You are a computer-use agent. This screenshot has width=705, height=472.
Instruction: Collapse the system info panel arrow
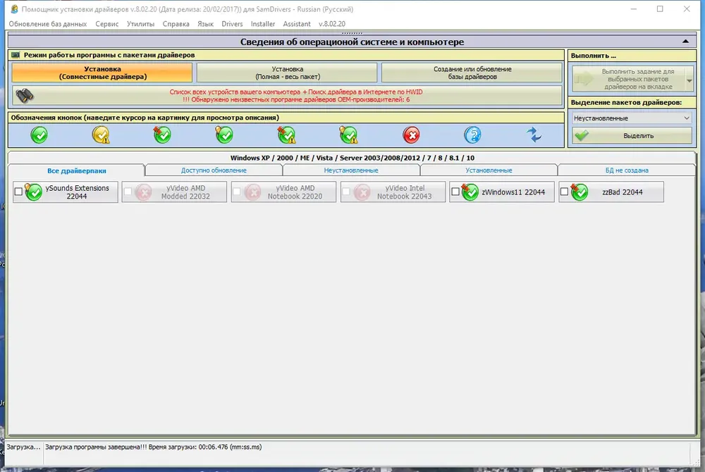coord(685,42)
